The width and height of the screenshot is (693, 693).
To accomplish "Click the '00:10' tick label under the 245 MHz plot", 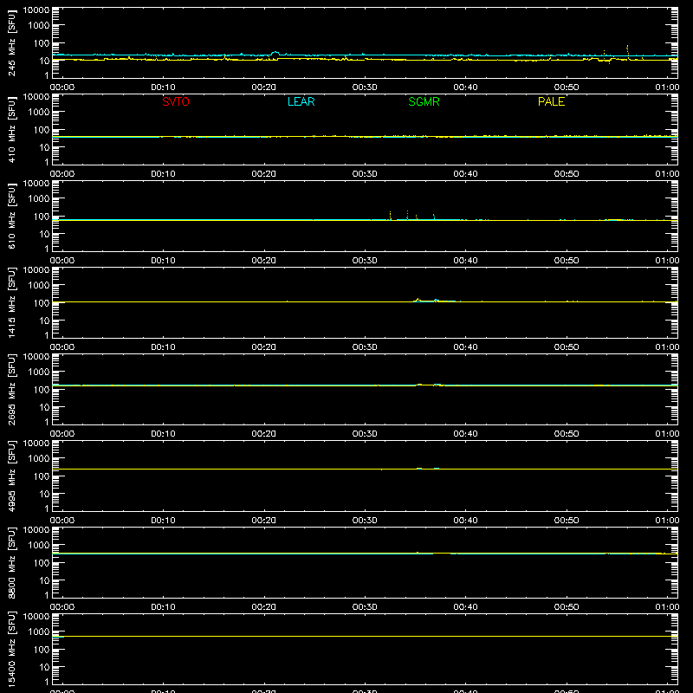I will (163, 87).
